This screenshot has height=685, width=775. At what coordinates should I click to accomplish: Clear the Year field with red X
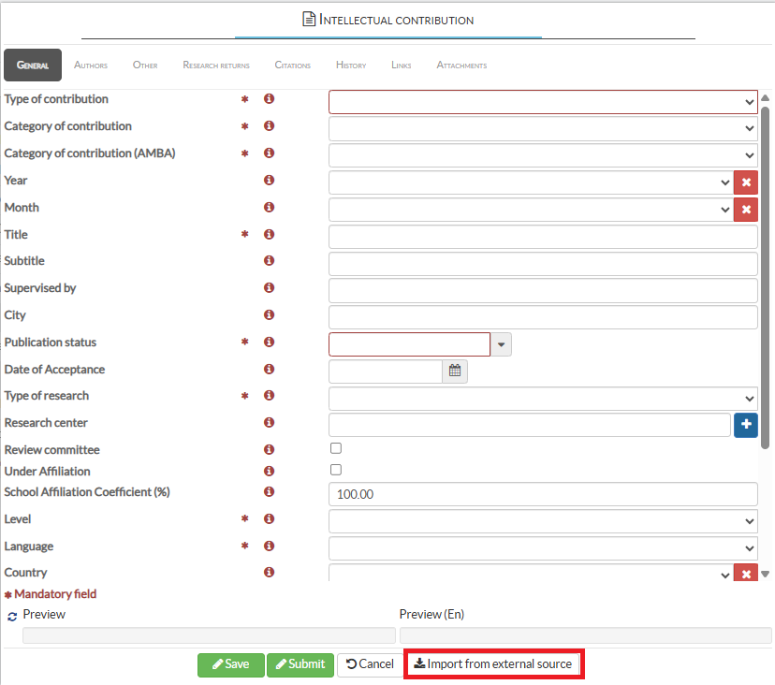pos(746,182)
